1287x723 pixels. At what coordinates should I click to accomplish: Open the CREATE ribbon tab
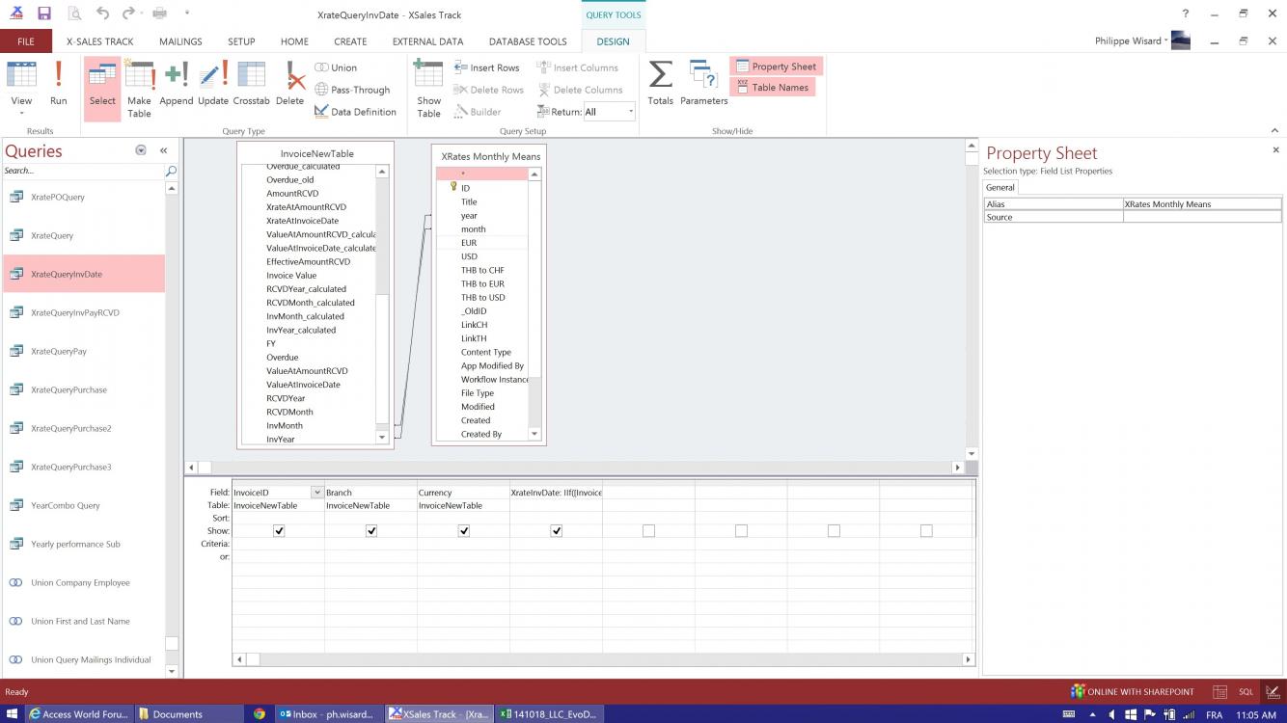(350, 41)
